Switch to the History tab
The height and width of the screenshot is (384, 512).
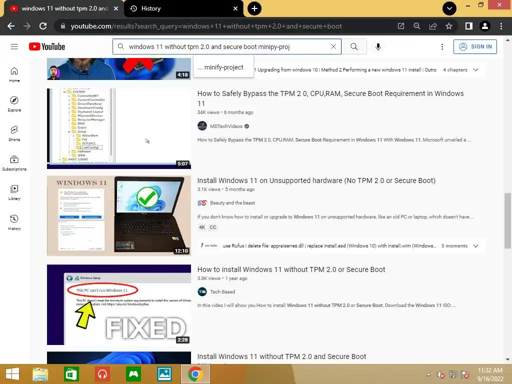(x=184, y=8)
